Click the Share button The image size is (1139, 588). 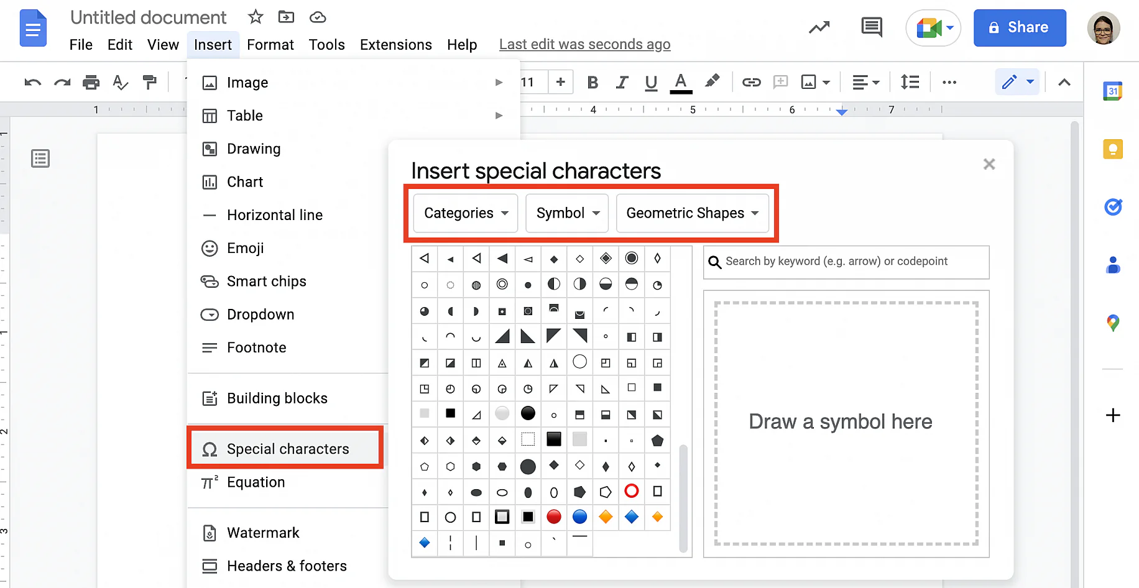point(1019,27)
